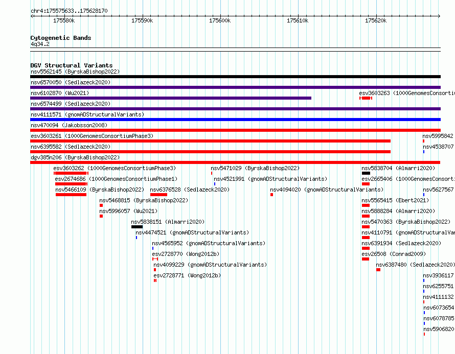Image resolution: width=455 pixels, height=354 pixels.
Task: Click esv3603262 (1000GenomesConsortiumPhase3) label
Action: (115, 168)
